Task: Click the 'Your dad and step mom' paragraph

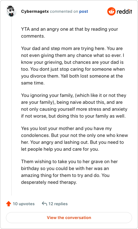Action: click(73, 66)
